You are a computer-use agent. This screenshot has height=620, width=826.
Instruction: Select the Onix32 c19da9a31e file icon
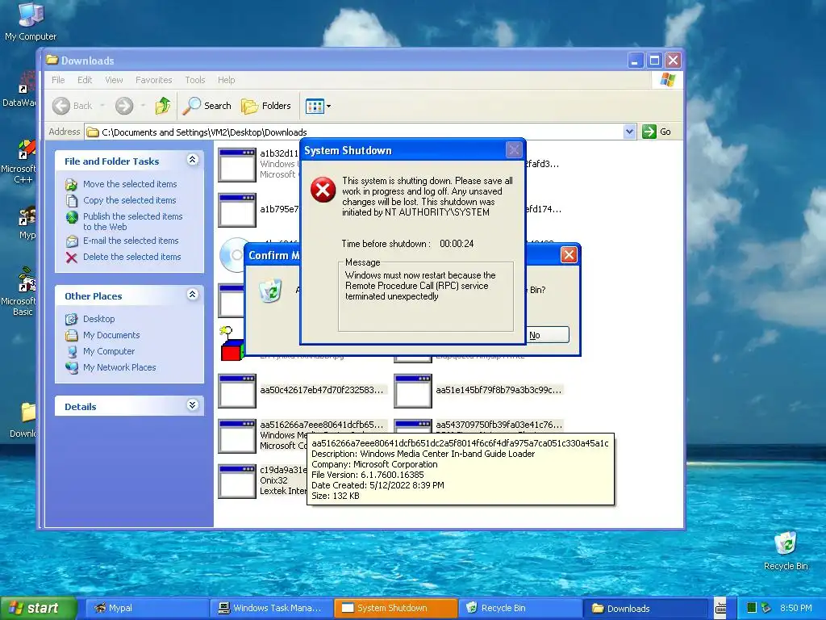(237, 481)
